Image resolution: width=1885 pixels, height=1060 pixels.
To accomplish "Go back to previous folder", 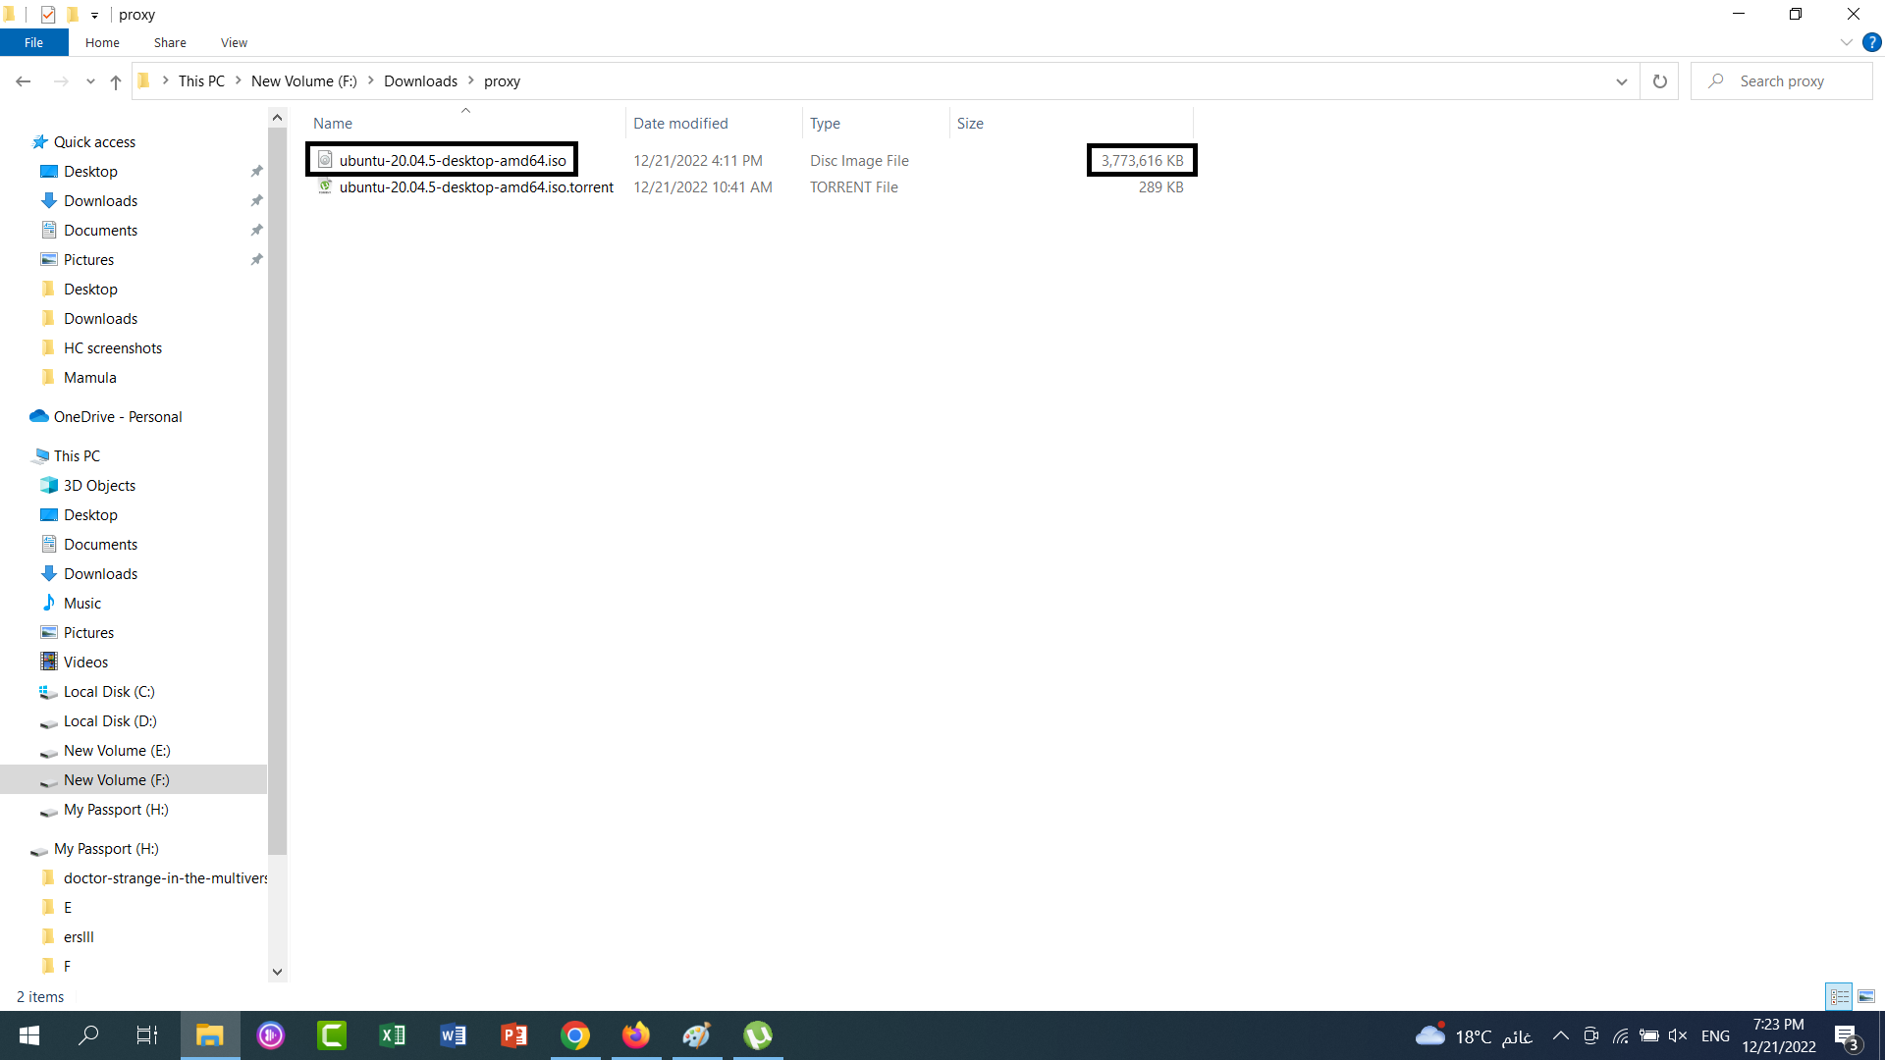I will pyautogui.click(x=24, y=81).
